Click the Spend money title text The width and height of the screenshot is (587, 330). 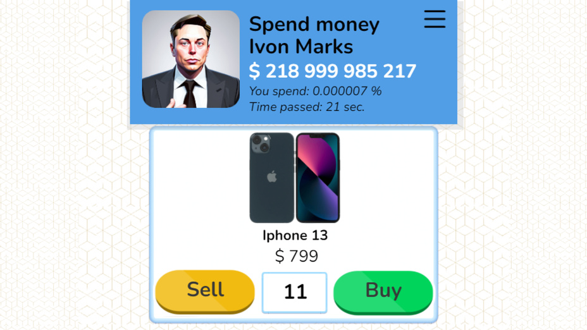coord(314,25)
